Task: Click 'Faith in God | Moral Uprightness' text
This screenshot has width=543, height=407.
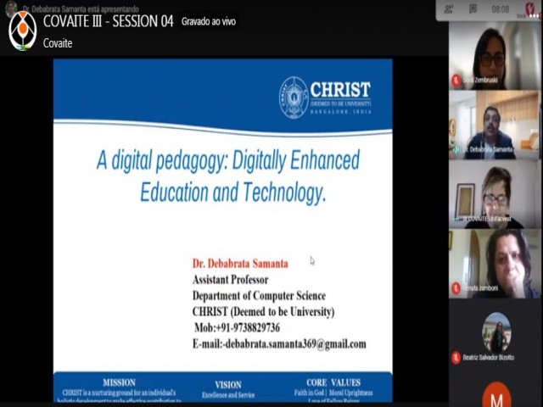Action: (x=333, y=393)
